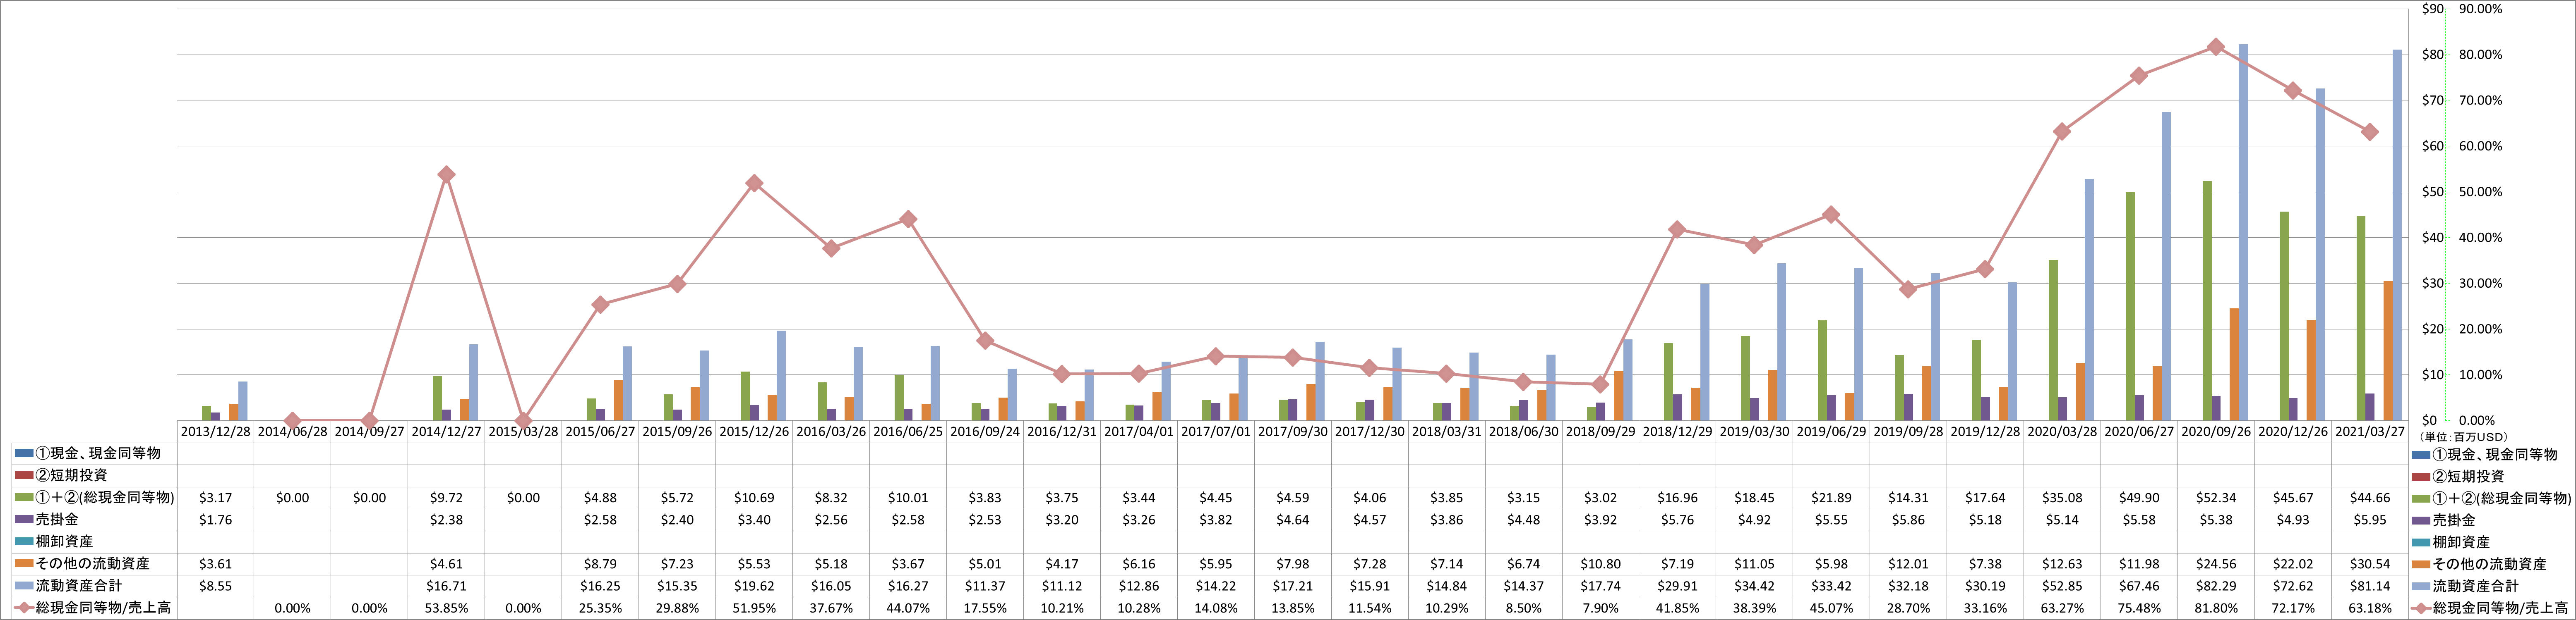Image resolution: width=2576 pixels, height=620 pixels.
Task: Click the $81.14 total current assets value
Action: [2370, 586]
